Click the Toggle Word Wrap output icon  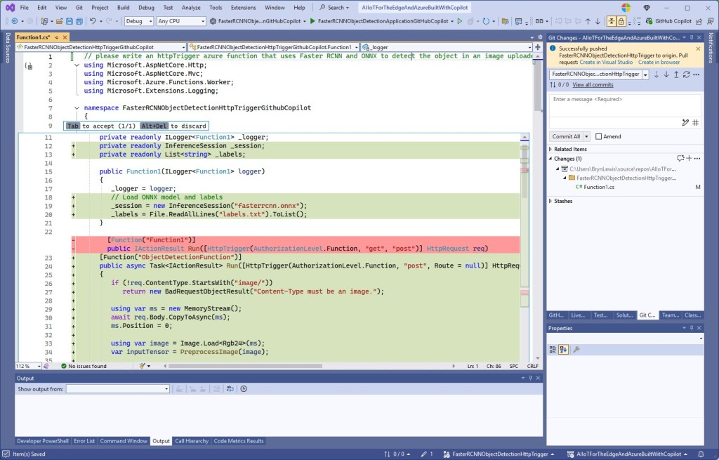click(x=231, y=388)
